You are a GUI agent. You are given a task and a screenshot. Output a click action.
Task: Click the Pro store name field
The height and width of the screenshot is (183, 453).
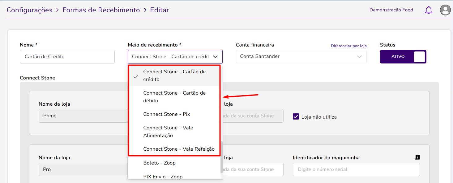(x=83, y=169)
